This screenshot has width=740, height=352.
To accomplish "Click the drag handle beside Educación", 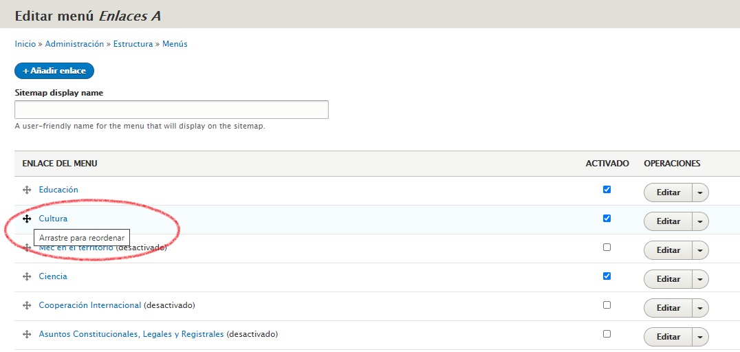I will pos(27,190).
